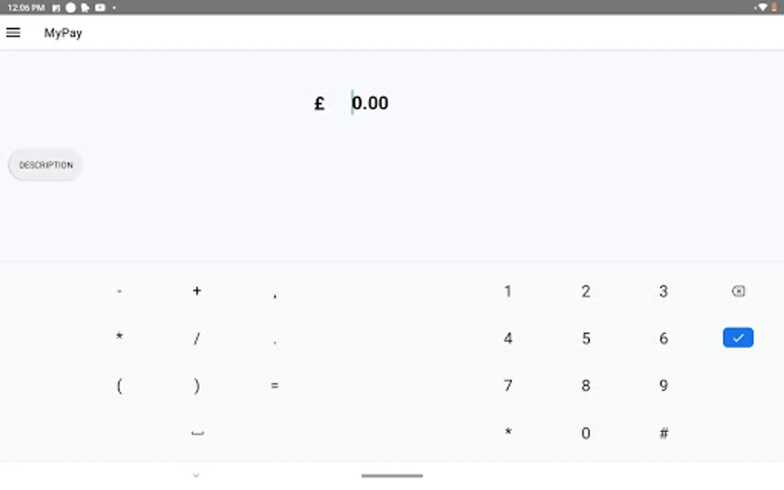Open the DESCRIPTION chip button
The width and height of the screenshot is (784, 490).
click(46, 165)
